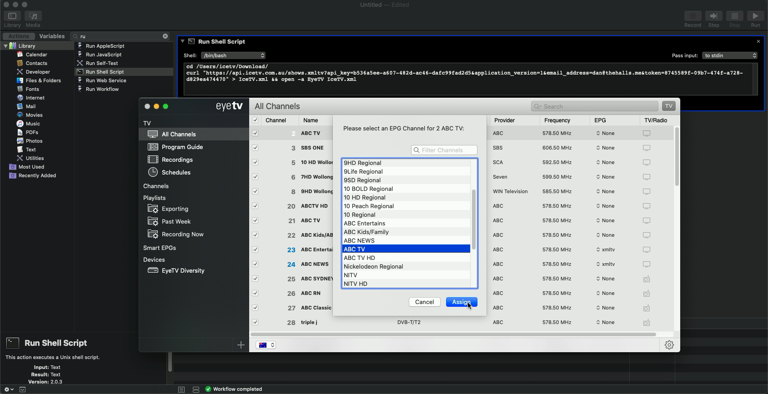Click the Automator Library toolbar icon
768x394 pixels.
tap(12, 16)
